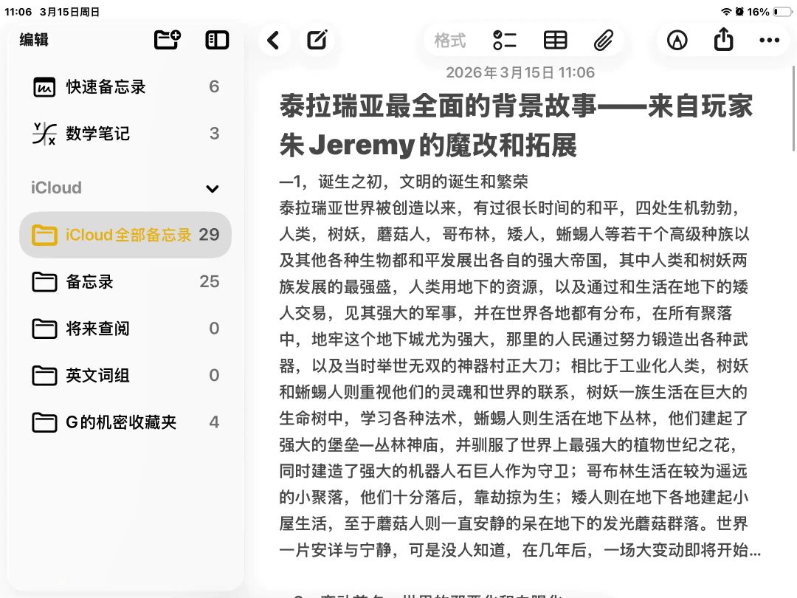This screenshot has height=598, width=797.
Task: Select the iCloud全部备忘录 folder
Action: (x=125, y=235)
